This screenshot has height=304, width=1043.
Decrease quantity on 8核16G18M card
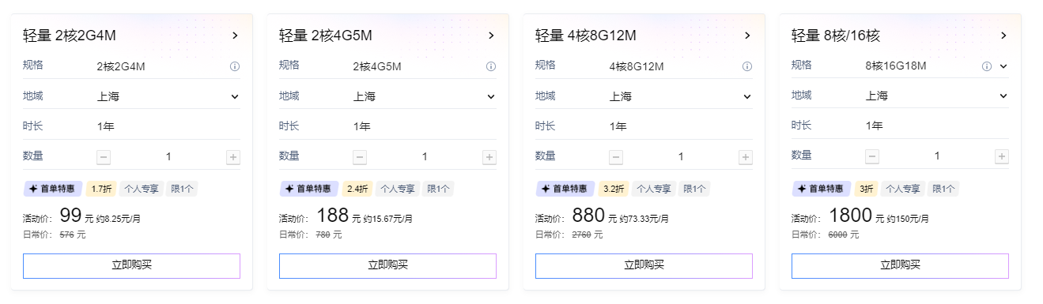point(872,156)
